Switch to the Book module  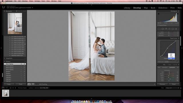click(x=153, y=8)
